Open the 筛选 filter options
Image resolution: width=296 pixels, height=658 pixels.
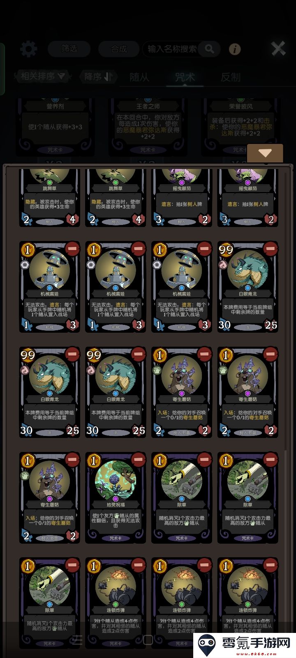coord(69,49)
